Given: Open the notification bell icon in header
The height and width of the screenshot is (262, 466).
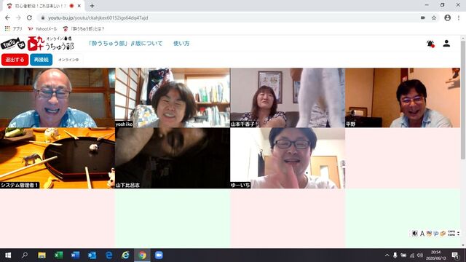Looking at the screenshot, I should click(430, 44).
